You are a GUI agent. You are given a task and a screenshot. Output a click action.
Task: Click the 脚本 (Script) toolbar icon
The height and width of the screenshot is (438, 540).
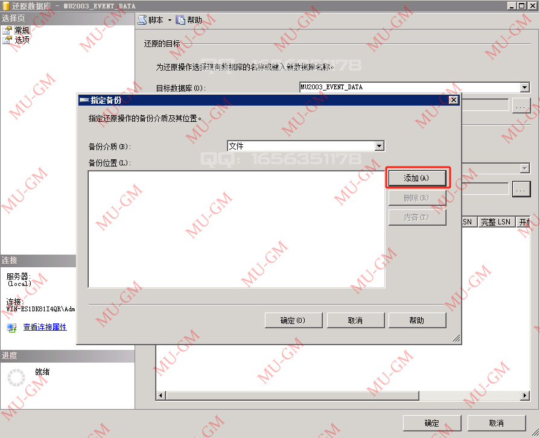coord(143,19)
